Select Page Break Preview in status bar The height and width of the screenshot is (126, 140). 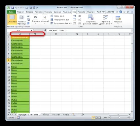pos(99,118)
